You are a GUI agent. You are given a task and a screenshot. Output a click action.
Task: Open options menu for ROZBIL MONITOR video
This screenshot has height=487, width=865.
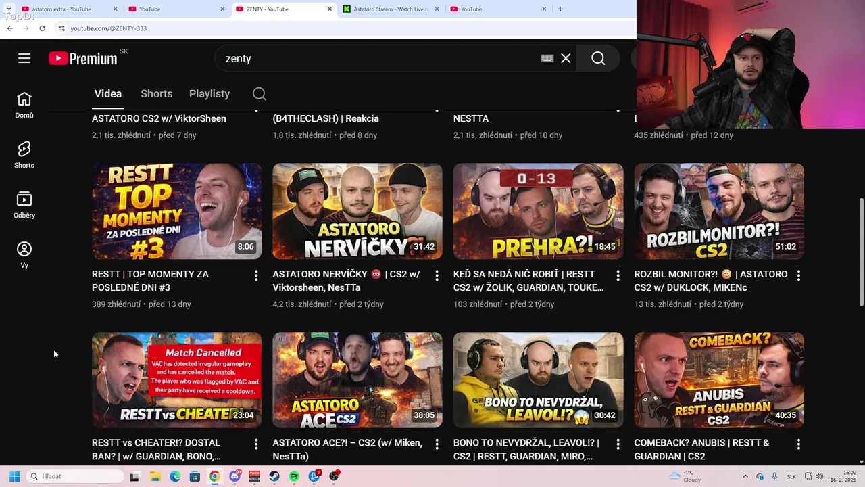(799, 275)
